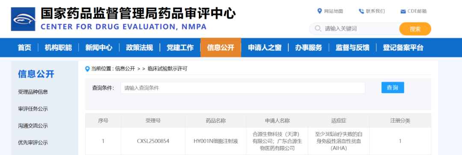462x155 pixels.
Task: Click drug name HY001N细胞注射液
Action: click(x=216, y=141)
